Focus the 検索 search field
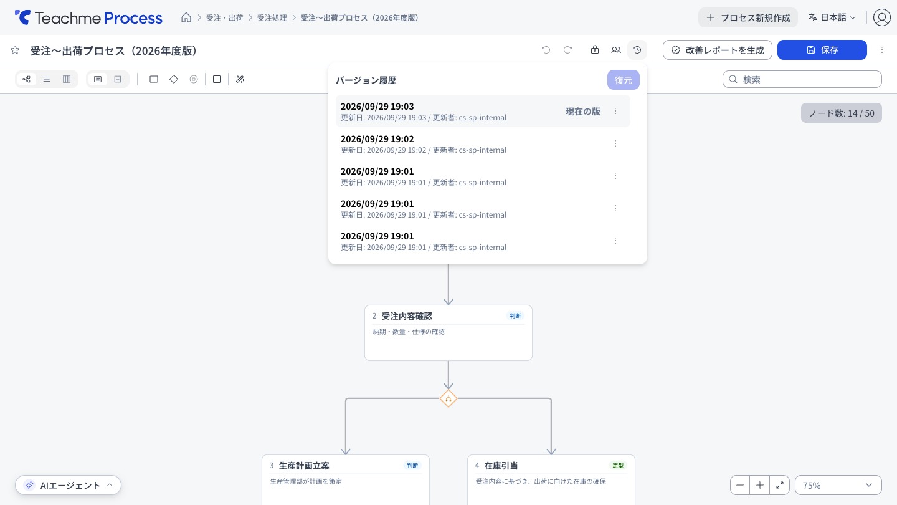 tap(802, 79)
